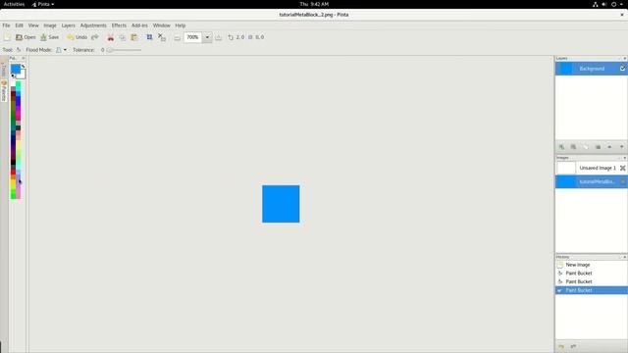Viewport: 628px width, 353px height.
Task: Duplicate layer icon in Layers panel
Action: point(573,147)
